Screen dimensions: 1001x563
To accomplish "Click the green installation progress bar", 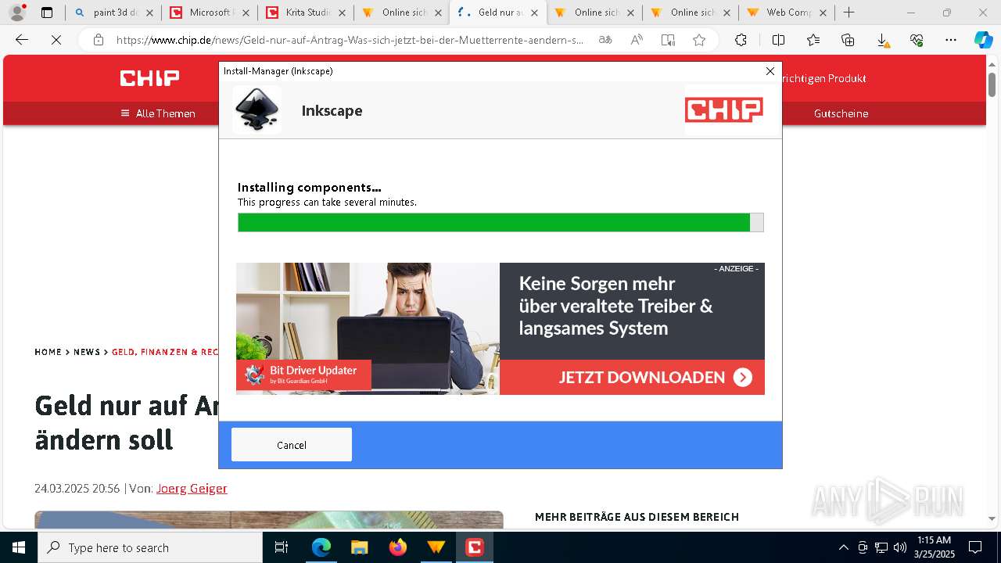I will click(500, 223).
